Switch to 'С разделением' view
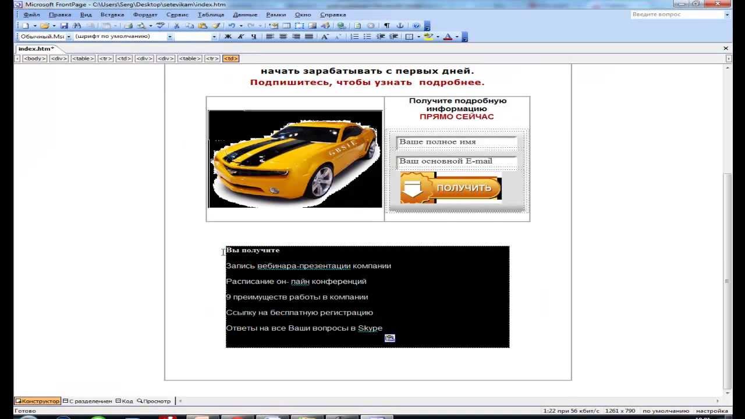The image size is (745, 419). 87,401
